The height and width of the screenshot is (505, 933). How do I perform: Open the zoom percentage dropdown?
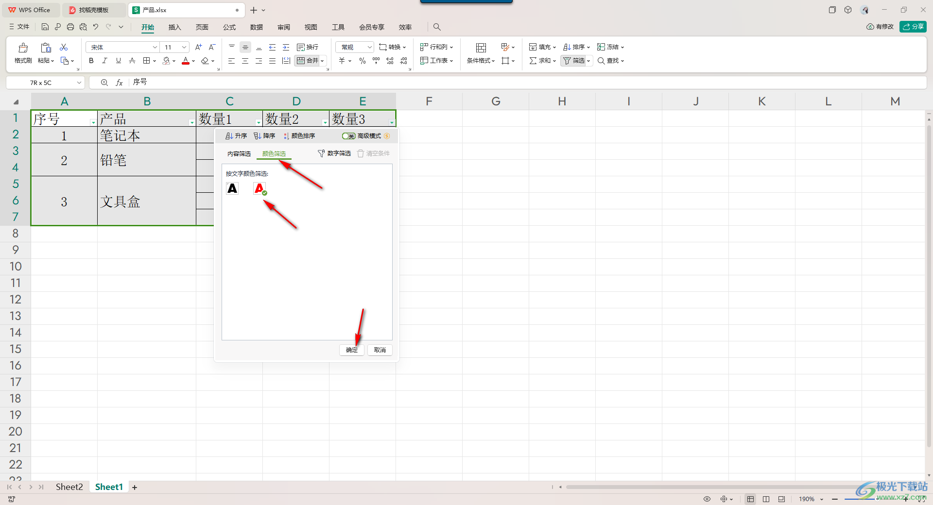coord(822,499)
